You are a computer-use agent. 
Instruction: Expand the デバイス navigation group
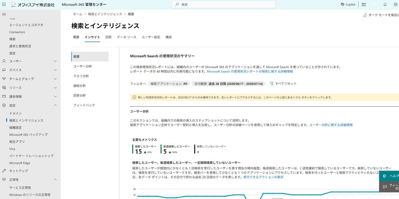pos(55,70)
